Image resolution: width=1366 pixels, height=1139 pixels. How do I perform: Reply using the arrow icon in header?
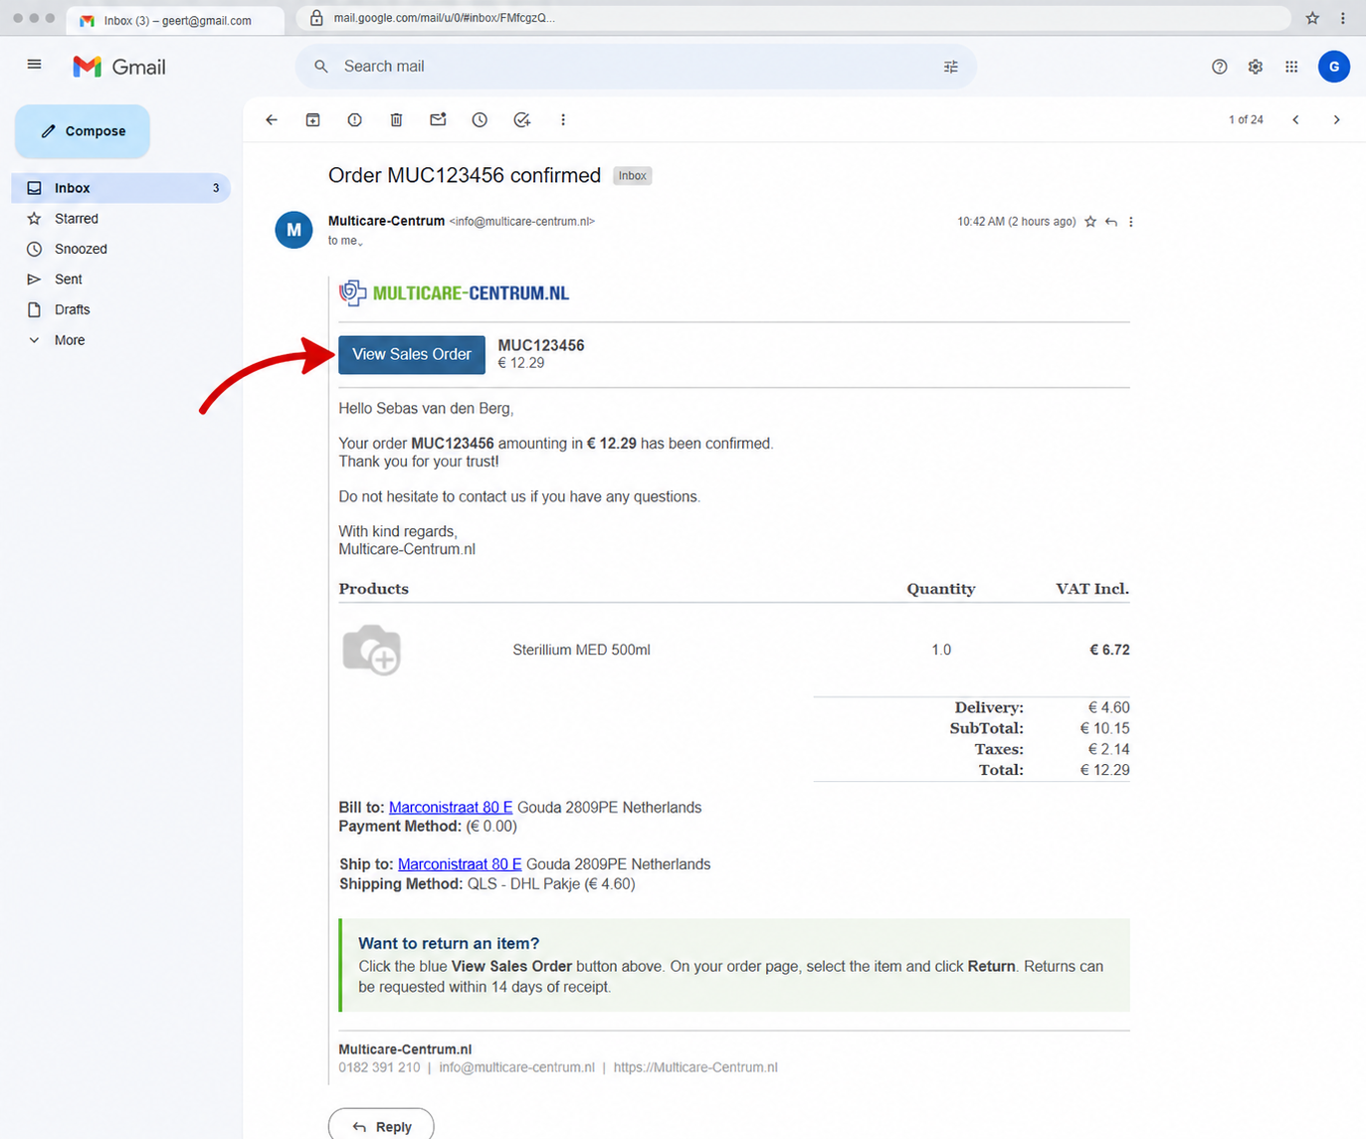tap(1111, 222)
